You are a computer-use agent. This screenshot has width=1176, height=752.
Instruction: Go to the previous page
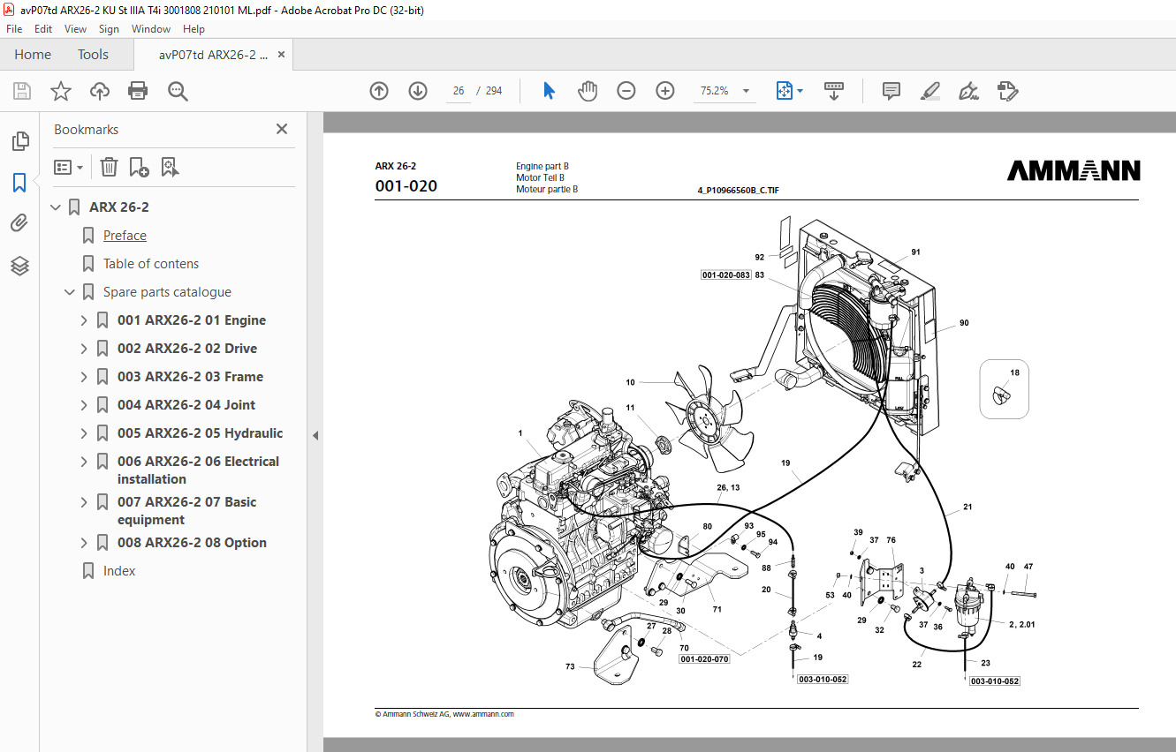click(x=379, y=91)
